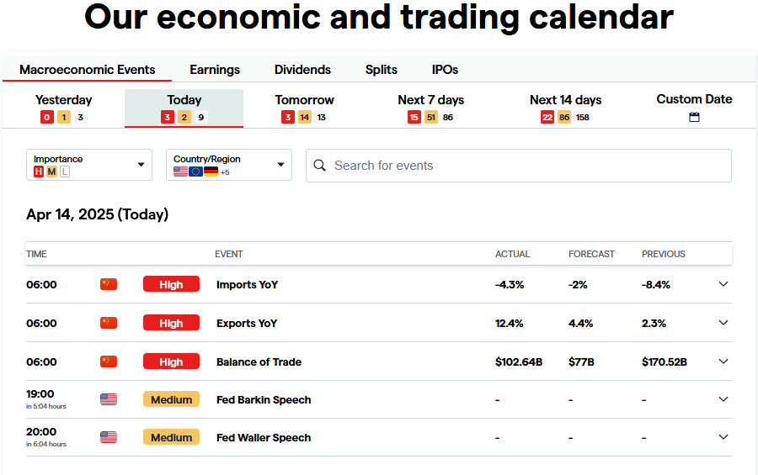Click US flag on Fed Waller Speech row

coord(109,437)
